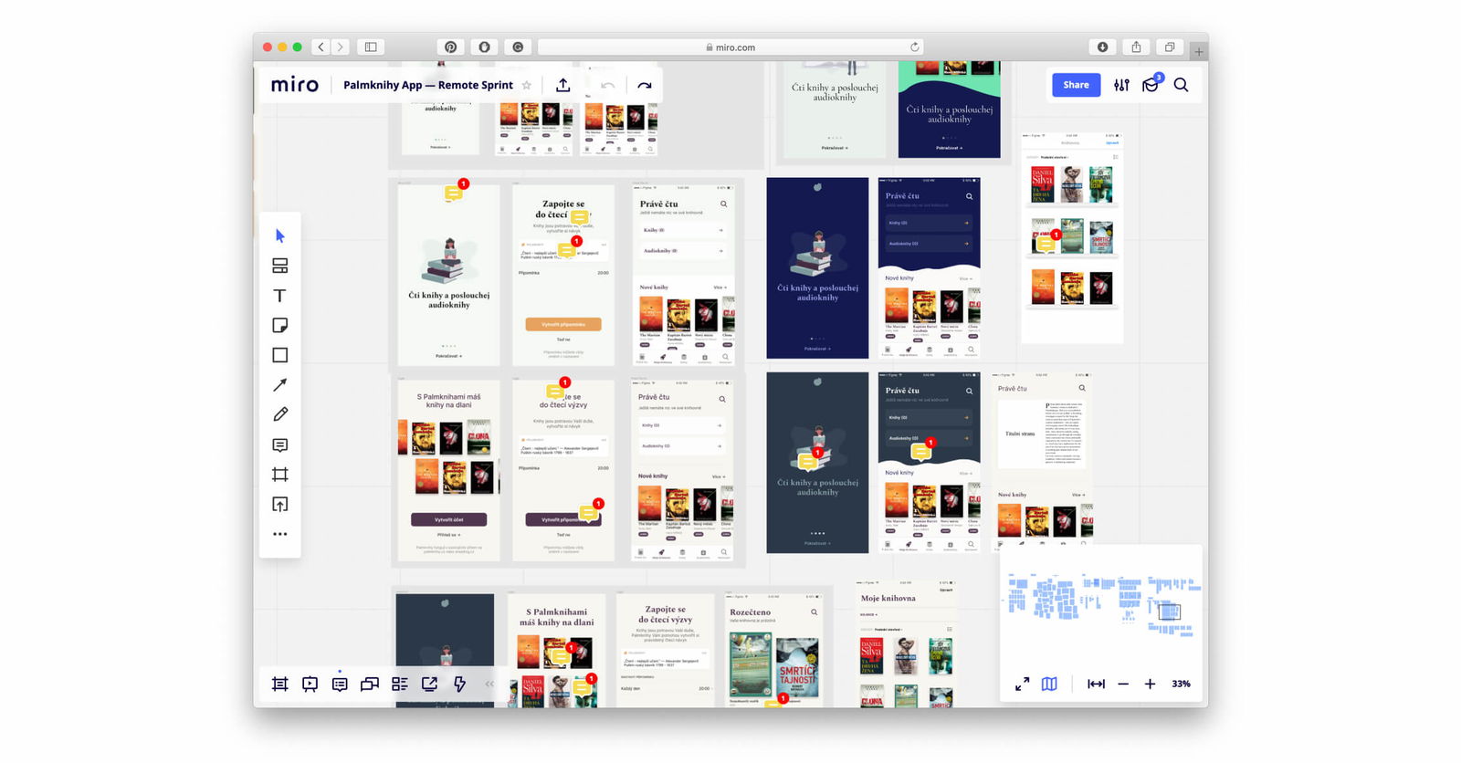Open the 33% zoom level menu
The image size is (1461, 763).
click(x=1181, y=684)
